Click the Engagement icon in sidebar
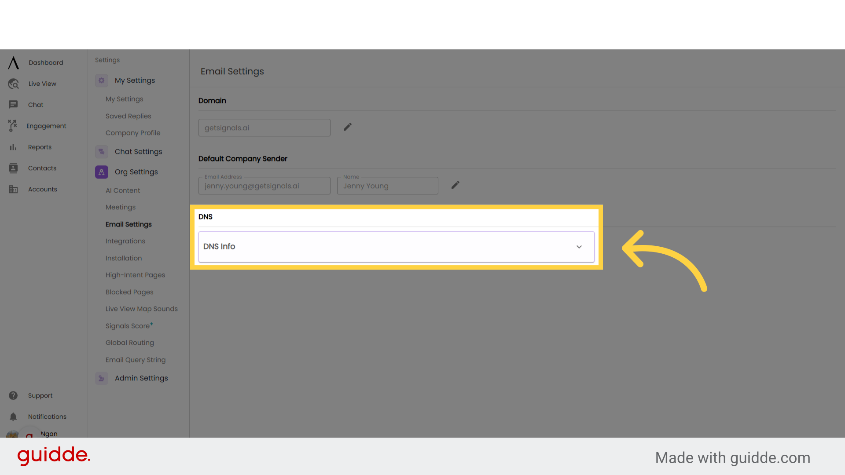Image resolution: width=845 pixels, height=475 pixels. pyautogui.click(x=13, y=126)
